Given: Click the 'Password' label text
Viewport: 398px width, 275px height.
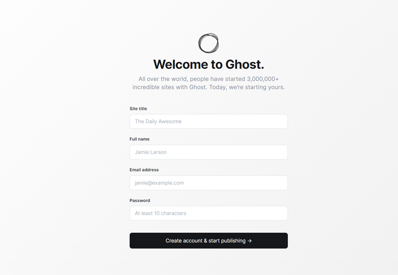Looking at the screenshot, I should click(x=140, y=200).
